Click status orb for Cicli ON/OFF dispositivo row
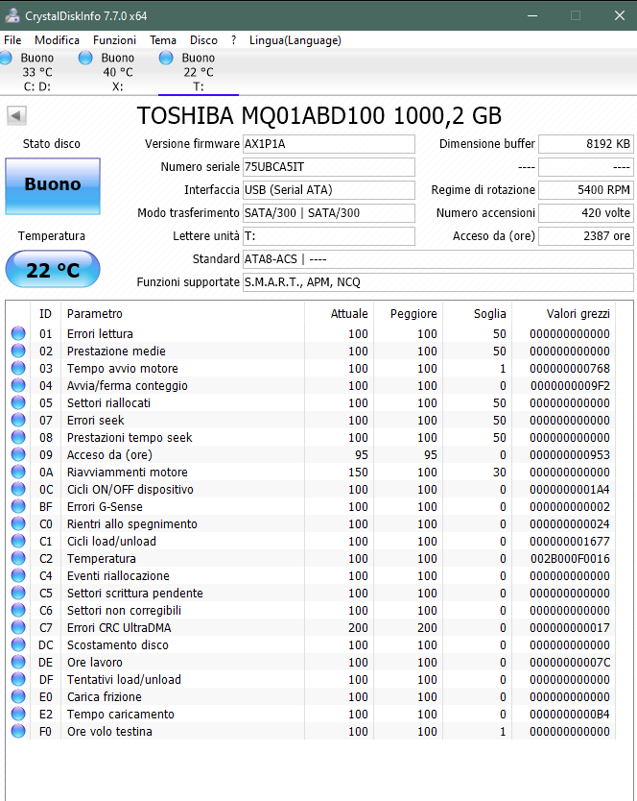Viewport: 637px width, 801px height. click(18, 490)
